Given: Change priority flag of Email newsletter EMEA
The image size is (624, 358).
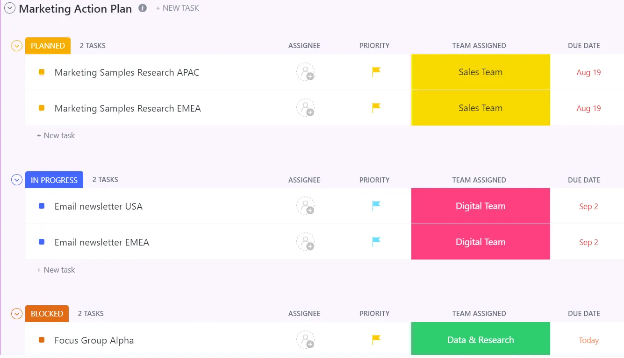Looking at the screenshot, I should tap(376, 241).
